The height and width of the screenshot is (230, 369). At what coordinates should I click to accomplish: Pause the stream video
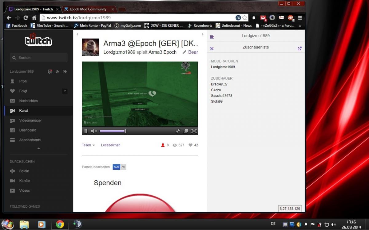86,131
